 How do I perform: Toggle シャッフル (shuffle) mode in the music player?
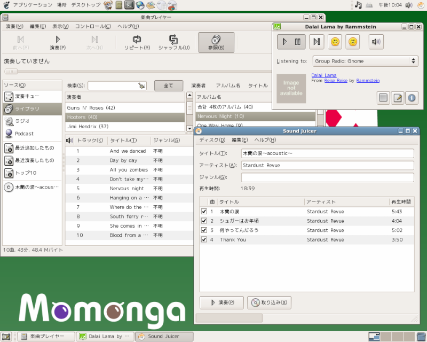click(174, 43)
